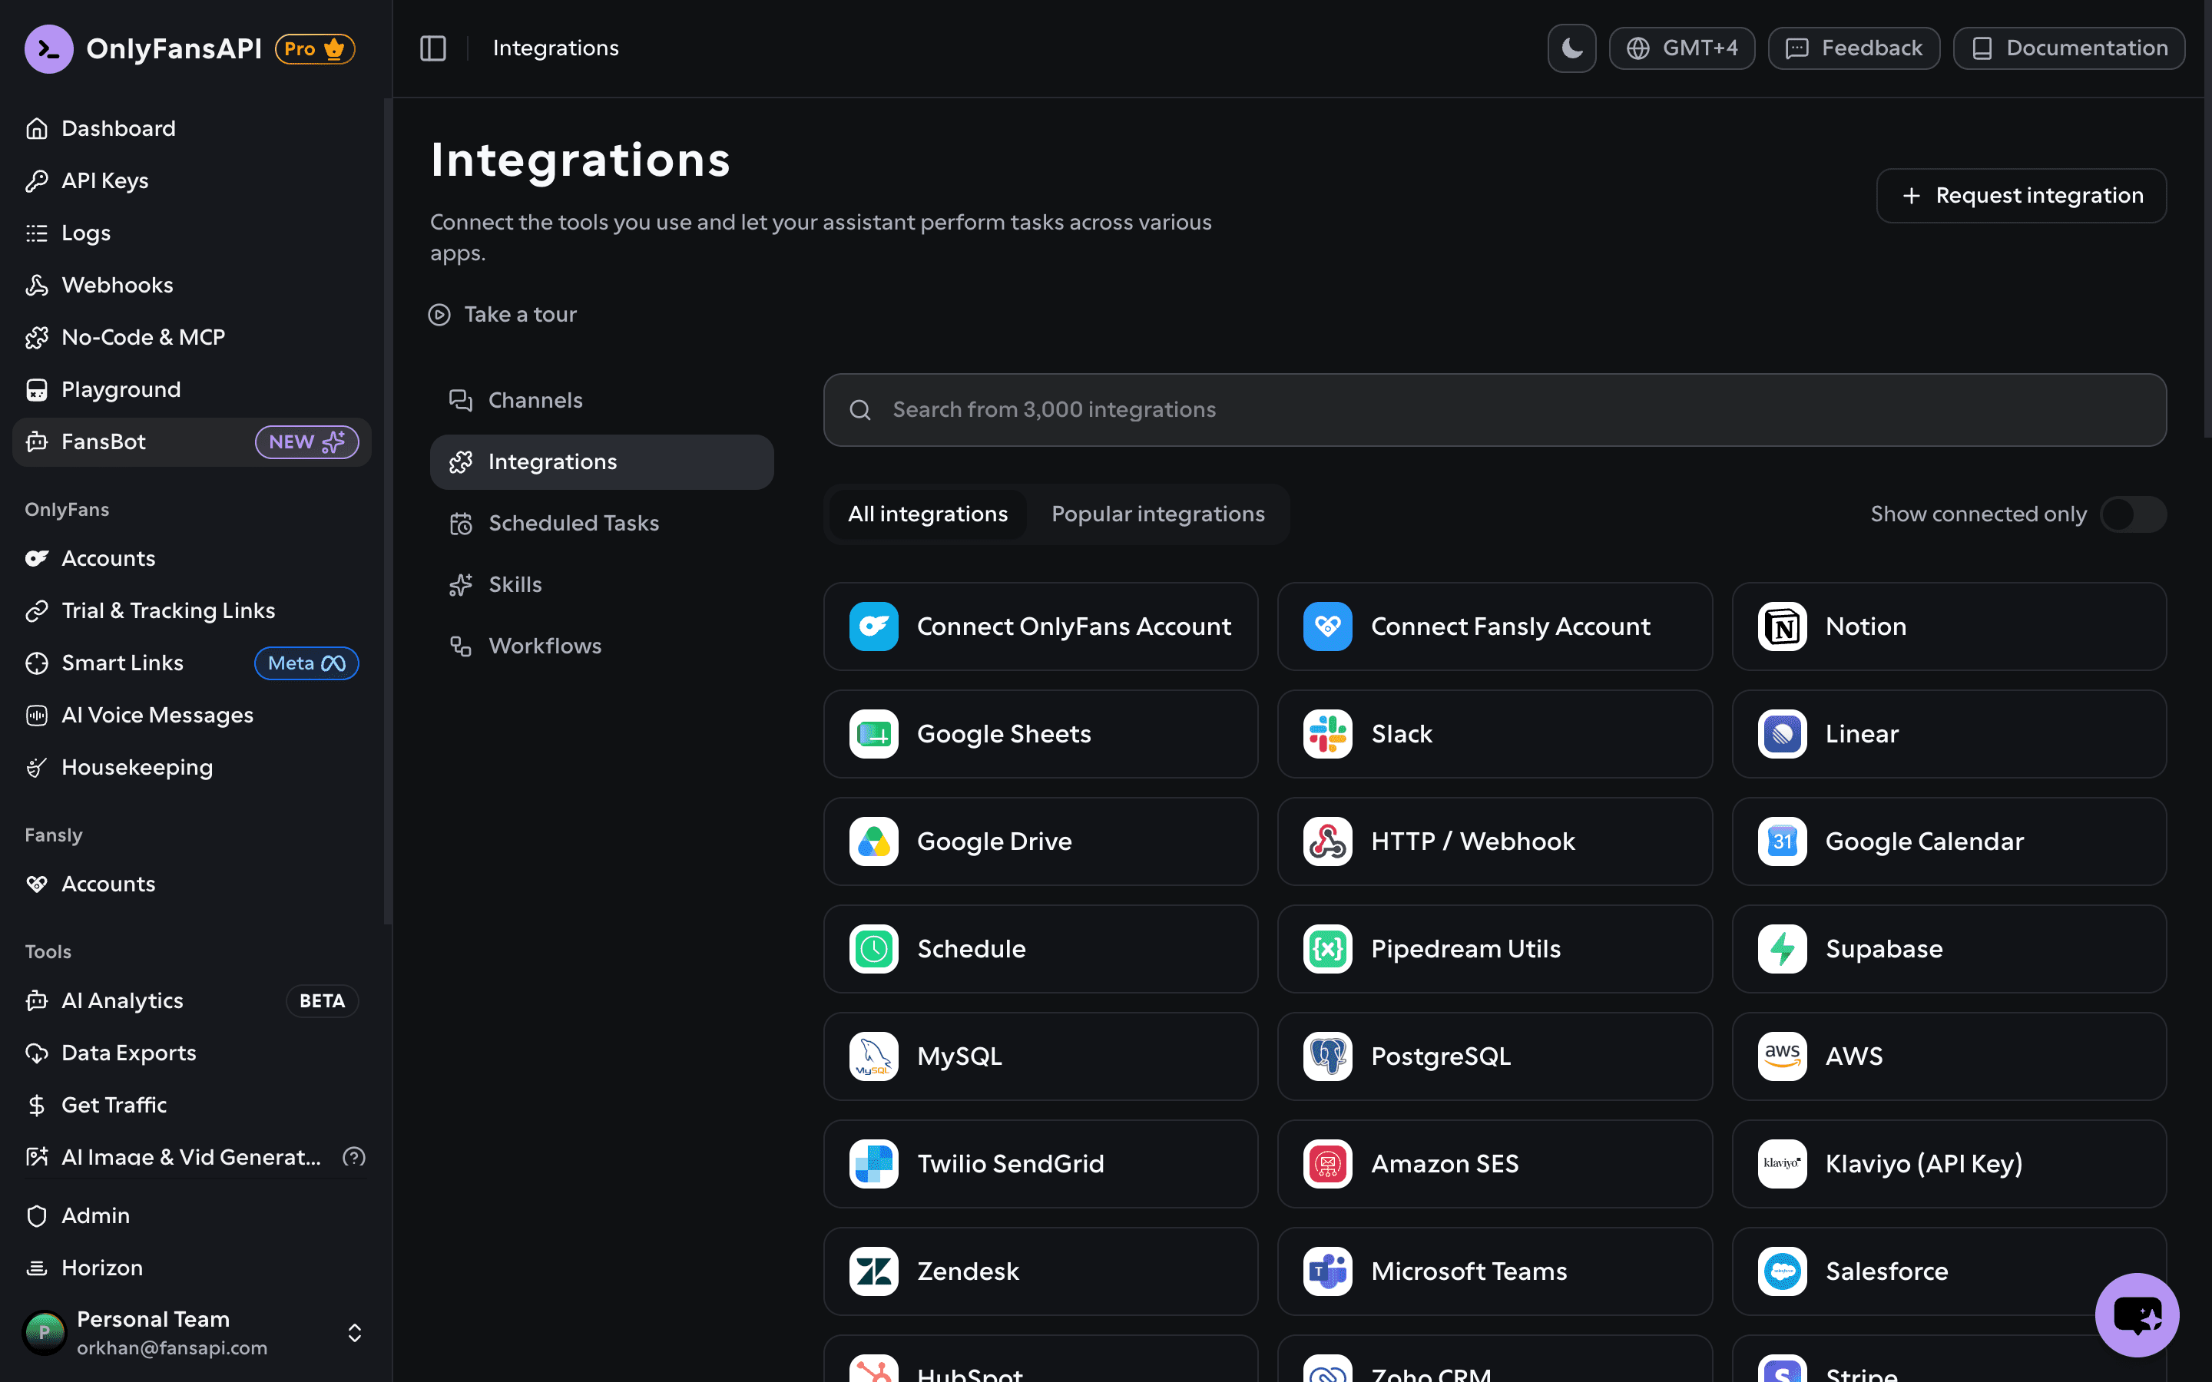This screenshot has width=2212, height=1382.
Task: Click the MySQL icon
Action: point(873,1056)
